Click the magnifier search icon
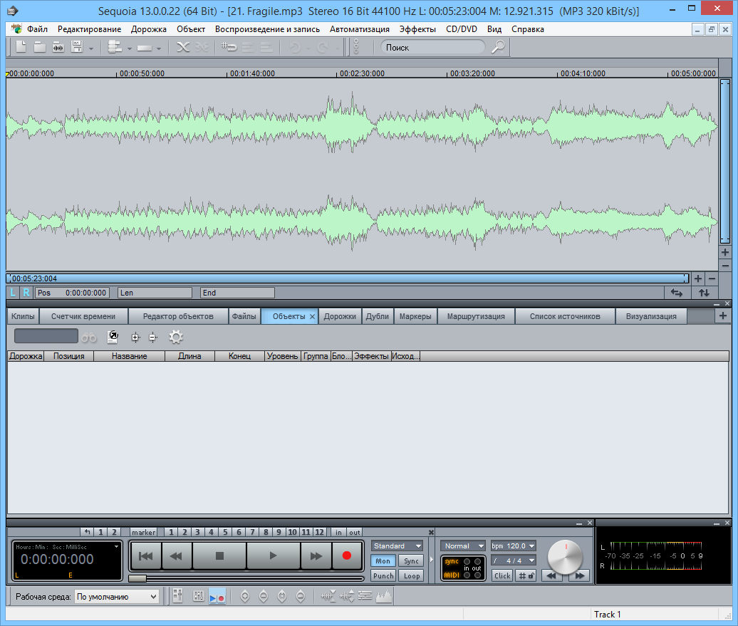The height and width of the screenshot is (626, 738). tap(498, 47)
